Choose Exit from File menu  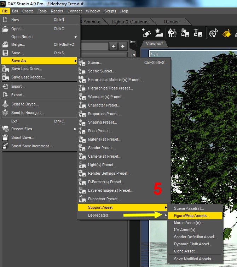click(39, 121)
